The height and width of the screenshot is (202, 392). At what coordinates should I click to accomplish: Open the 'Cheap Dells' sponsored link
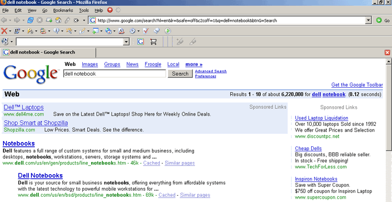[x=308, y=148]
